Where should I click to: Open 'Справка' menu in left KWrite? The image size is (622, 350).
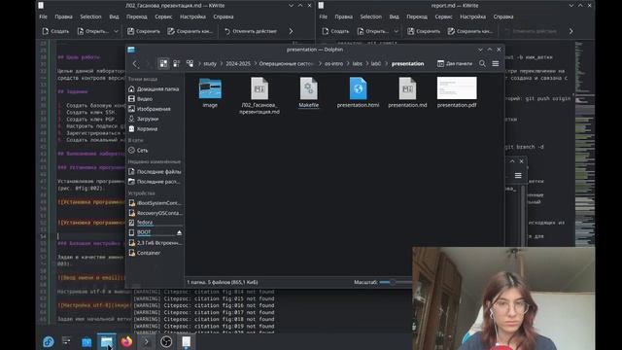click(224, 17)
